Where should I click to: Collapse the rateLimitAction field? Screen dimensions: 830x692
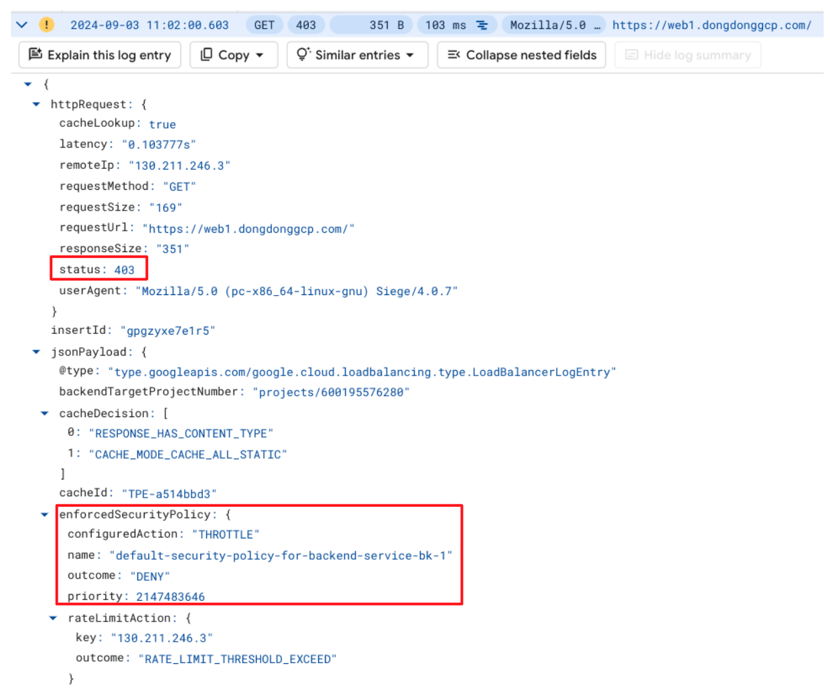[53, 618]
